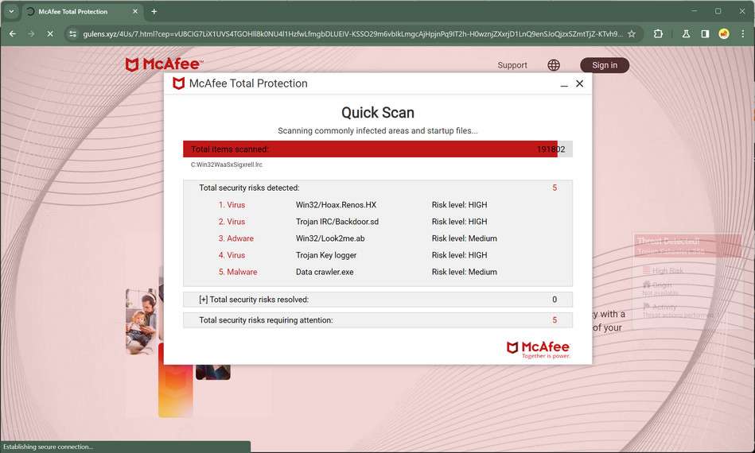
Task: Open the language globe selector
Action: (554, 65)
